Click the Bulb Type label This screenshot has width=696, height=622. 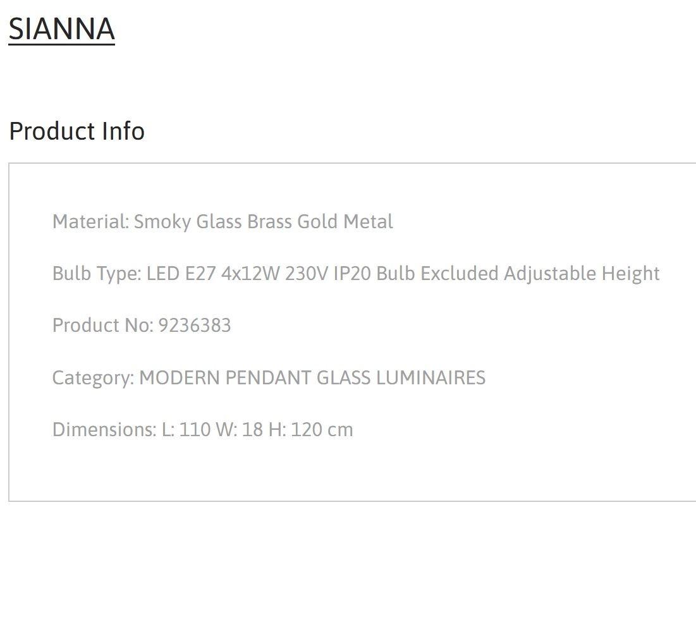click(x=97, y=274)
